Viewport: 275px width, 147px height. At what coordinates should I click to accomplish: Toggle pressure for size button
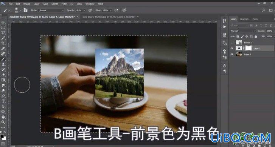[x=124, y=10]
